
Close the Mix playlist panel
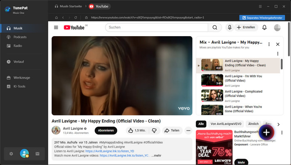click(278, 44)
